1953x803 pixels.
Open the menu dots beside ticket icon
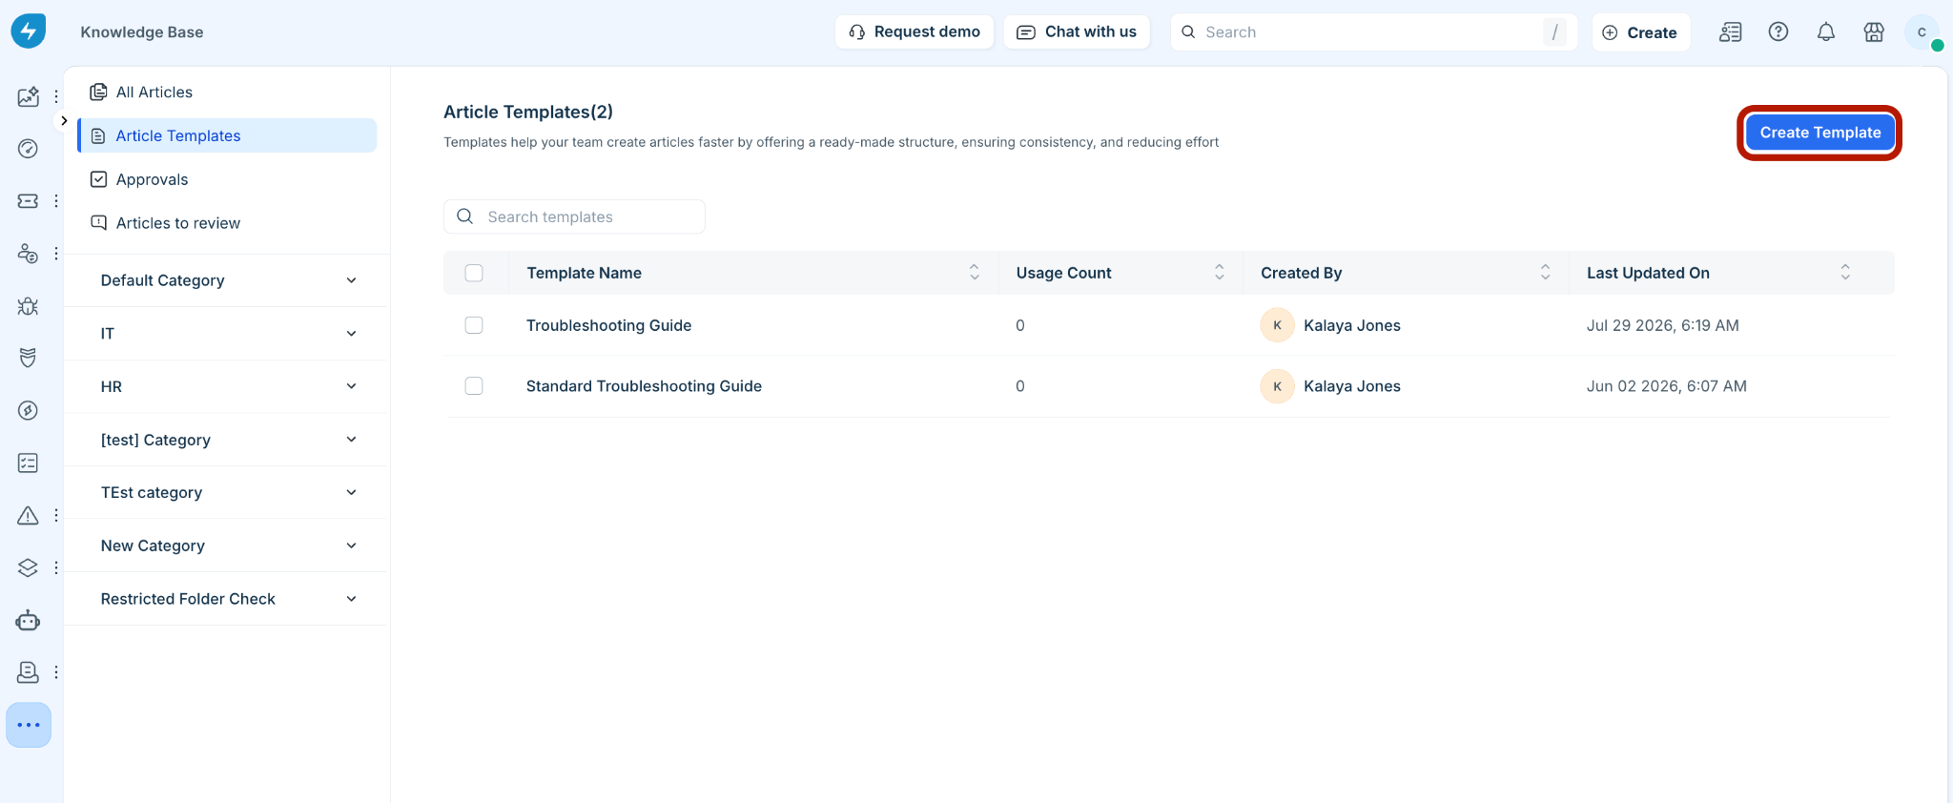coord(56,201)
